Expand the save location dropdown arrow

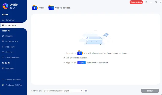[82, 91]
